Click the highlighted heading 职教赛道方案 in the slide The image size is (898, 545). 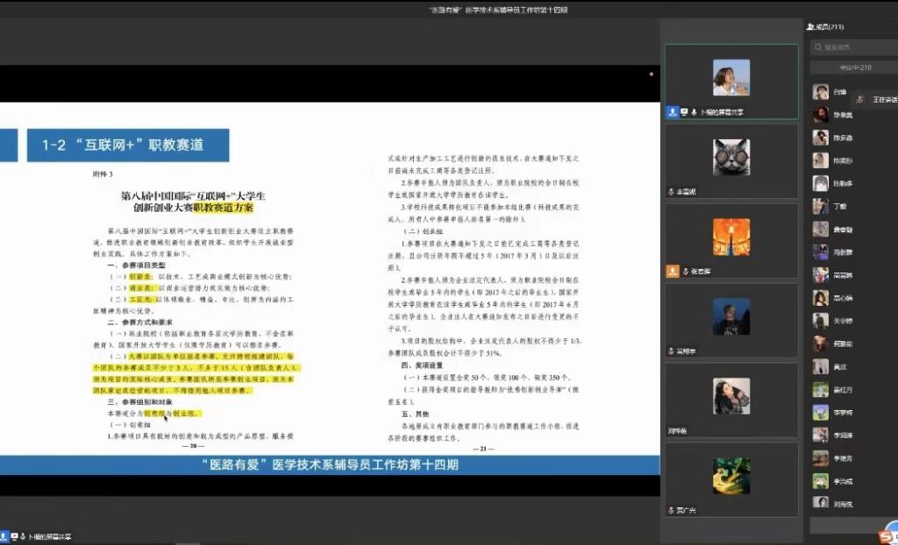click(x=223, y=208)
